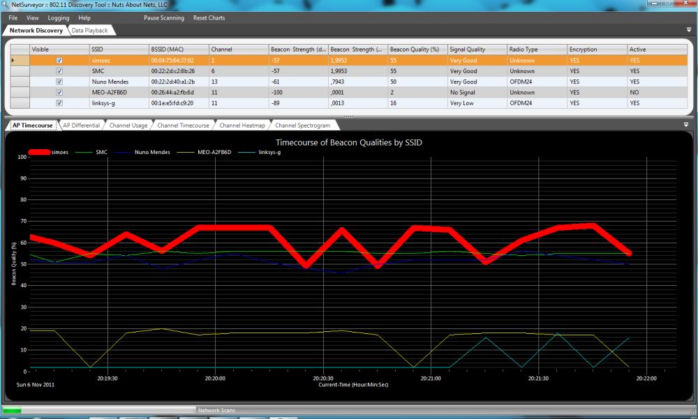
Task: Click the row header of the SMC row
Action: 20,70
